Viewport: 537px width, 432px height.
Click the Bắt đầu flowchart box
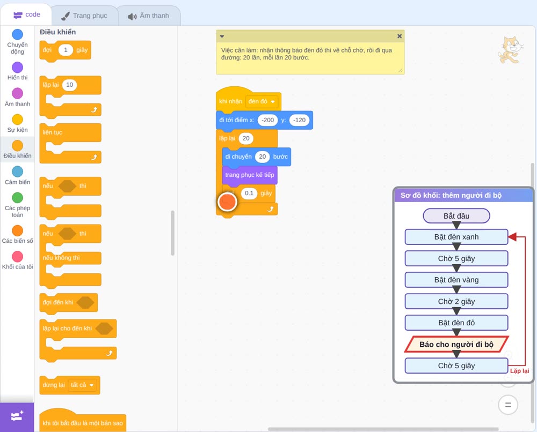[x=456, y=216]
